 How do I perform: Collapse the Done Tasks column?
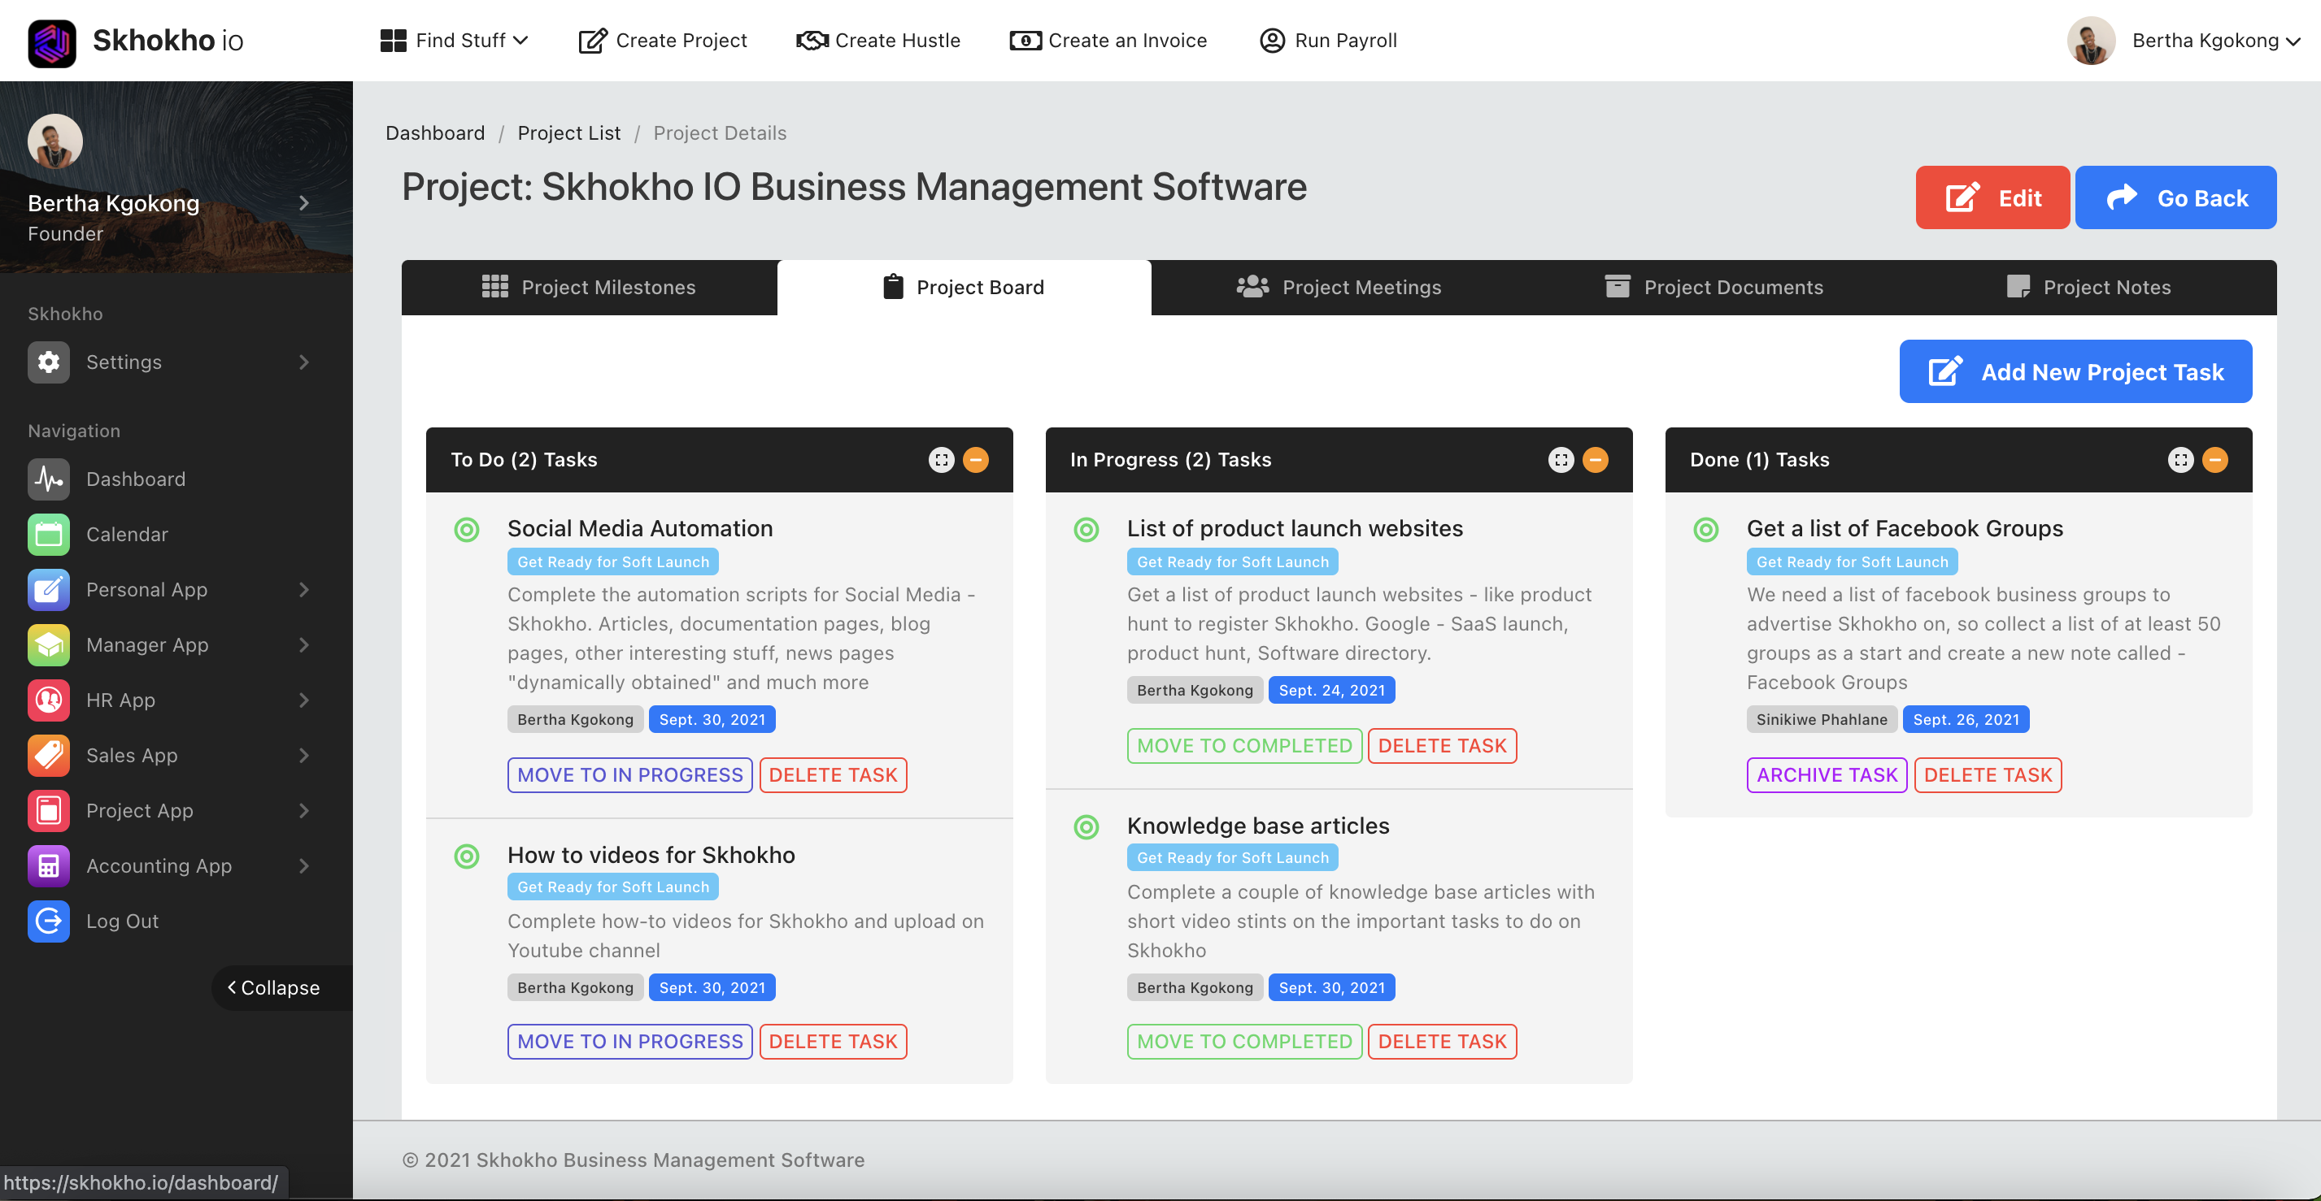(2214, 460)
